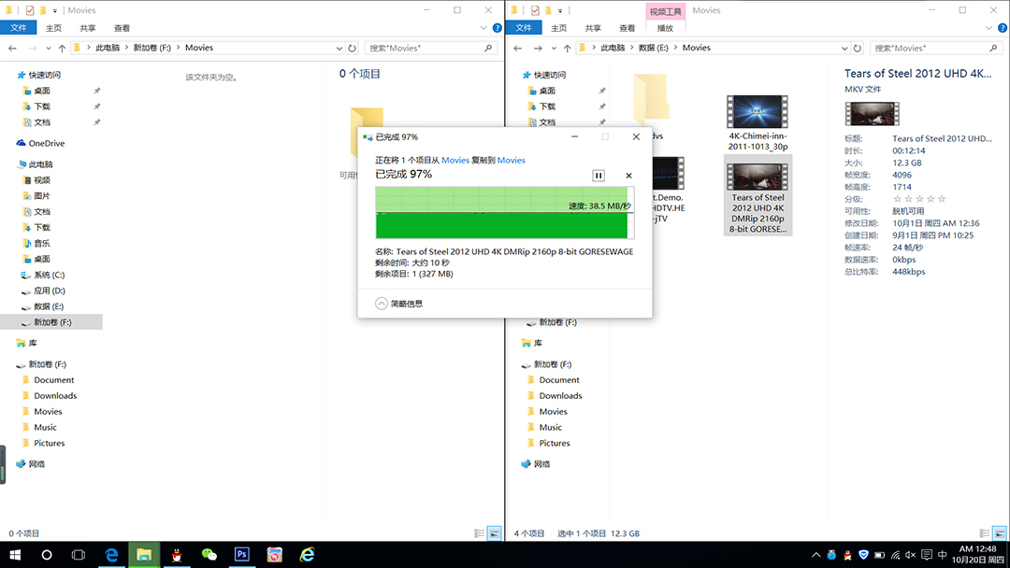Expand the ribbon in the left window

(x=483, y=28)
